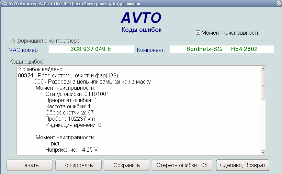Click the VAG номер field 3C8 937 049 E
The image size is (282, 174).
coord(91,49)
